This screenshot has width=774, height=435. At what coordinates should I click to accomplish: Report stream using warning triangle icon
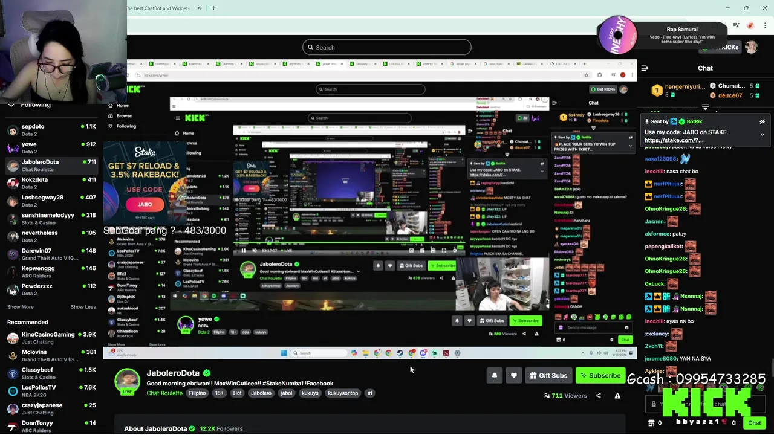tap(617, 396)
